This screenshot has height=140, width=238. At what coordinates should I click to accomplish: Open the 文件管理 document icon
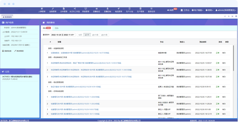64,9
